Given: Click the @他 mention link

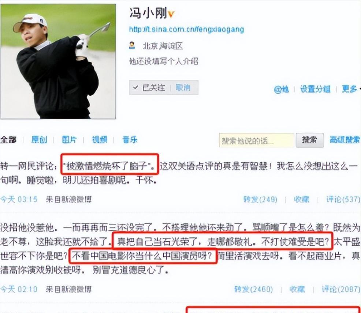Looking at the screenshot, I should pyautogui.click(x=281, y=89).
